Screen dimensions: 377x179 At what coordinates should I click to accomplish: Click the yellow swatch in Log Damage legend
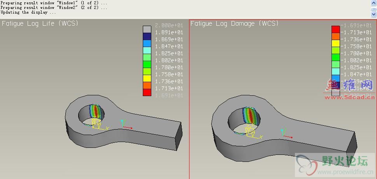point(336,43)
